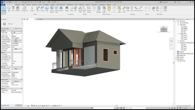
Task: Click the Set work plane tool
Action: click(154, 9)
